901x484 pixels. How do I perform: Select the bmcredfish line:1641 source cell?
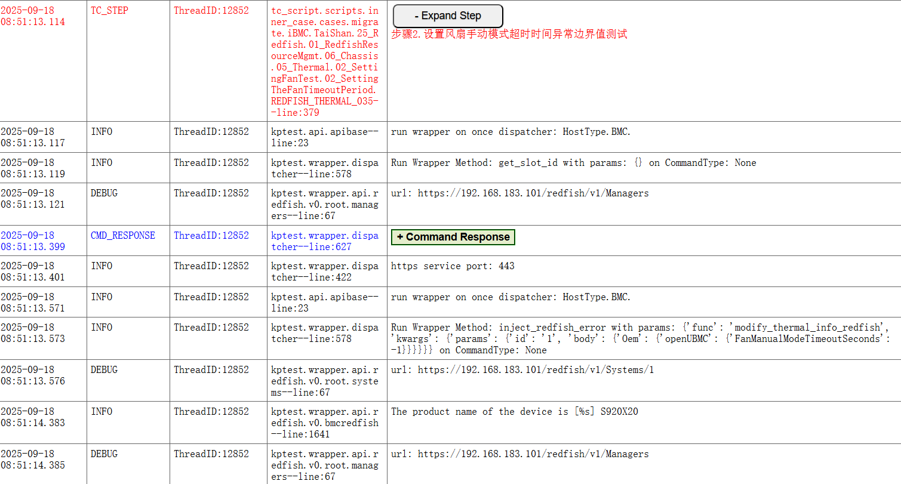pyautogui.click(x=325, y=423)
